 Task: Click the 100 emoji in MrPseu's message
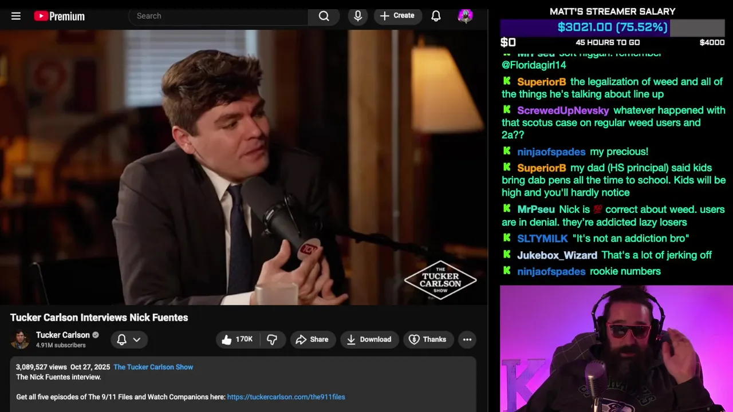pyautogui.click(x=598, y=209)
